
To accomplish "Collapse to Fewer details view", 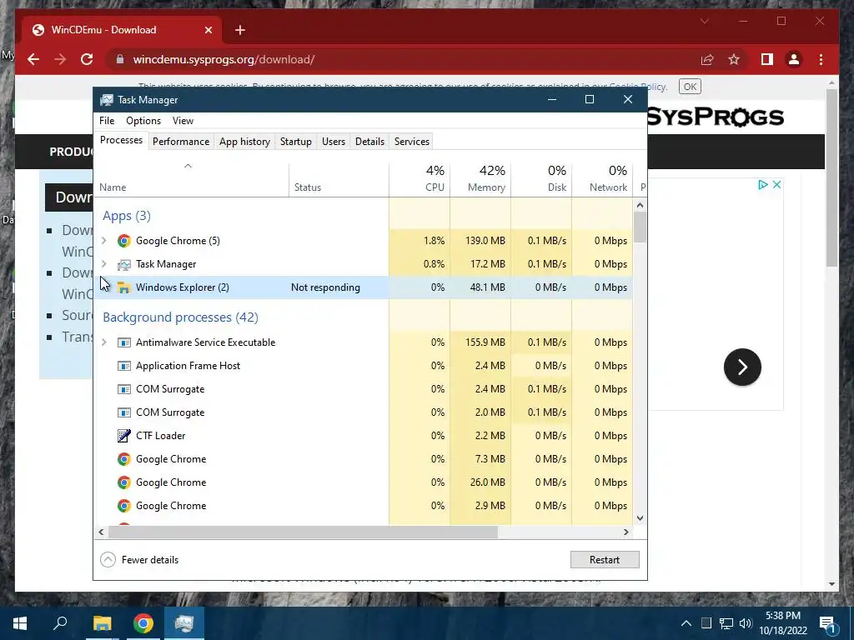I will pyautogui.click(x=140, y=559).
